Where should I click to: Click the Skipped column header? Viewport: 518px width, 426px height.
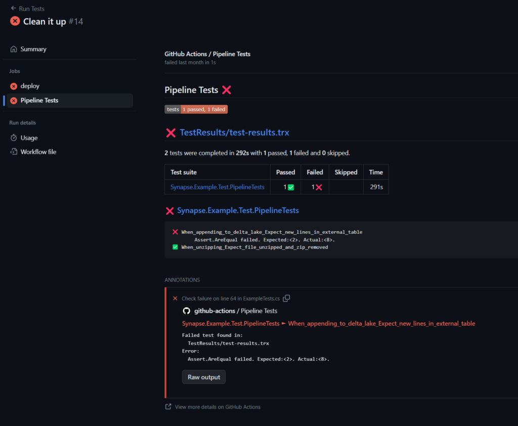pos(346,172)
